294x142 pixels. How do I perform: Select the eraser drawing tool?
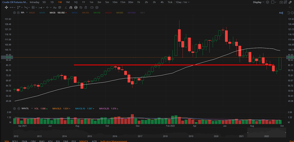[66, 8]
